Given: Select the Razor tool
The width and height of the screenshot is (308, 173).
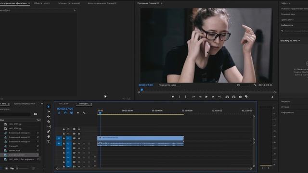Looking at the screenshot, I should [49, 122].
